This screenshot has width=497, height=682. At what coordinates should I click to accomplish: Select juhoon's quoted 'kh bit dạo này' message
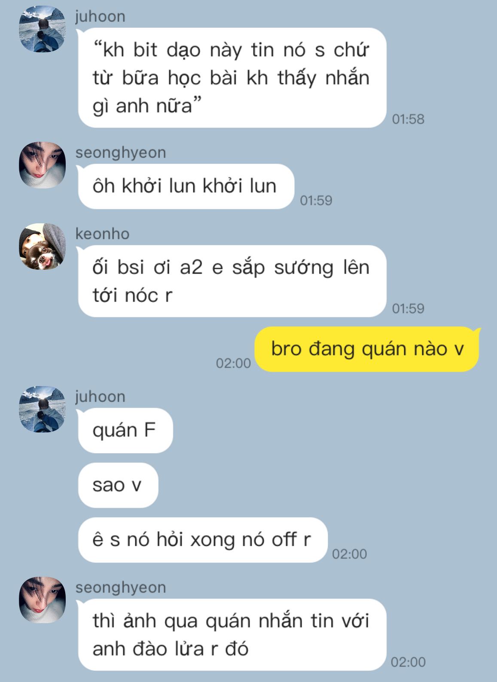pyautogui.click(x=232, y=78)
